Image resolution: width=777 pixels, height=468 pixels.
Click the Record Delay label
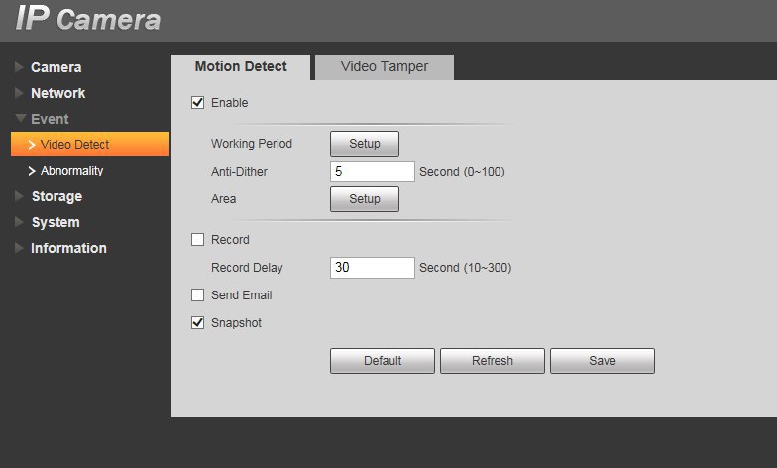pyautogui.click(x=247, y=268)
